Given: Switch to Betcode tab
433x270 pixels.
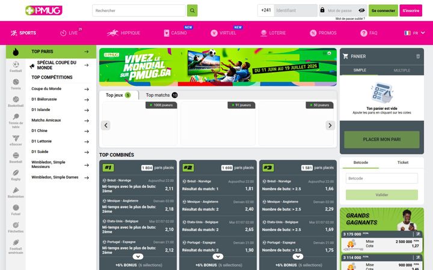Looking at the screenshot, I should [x=361, y=163].
